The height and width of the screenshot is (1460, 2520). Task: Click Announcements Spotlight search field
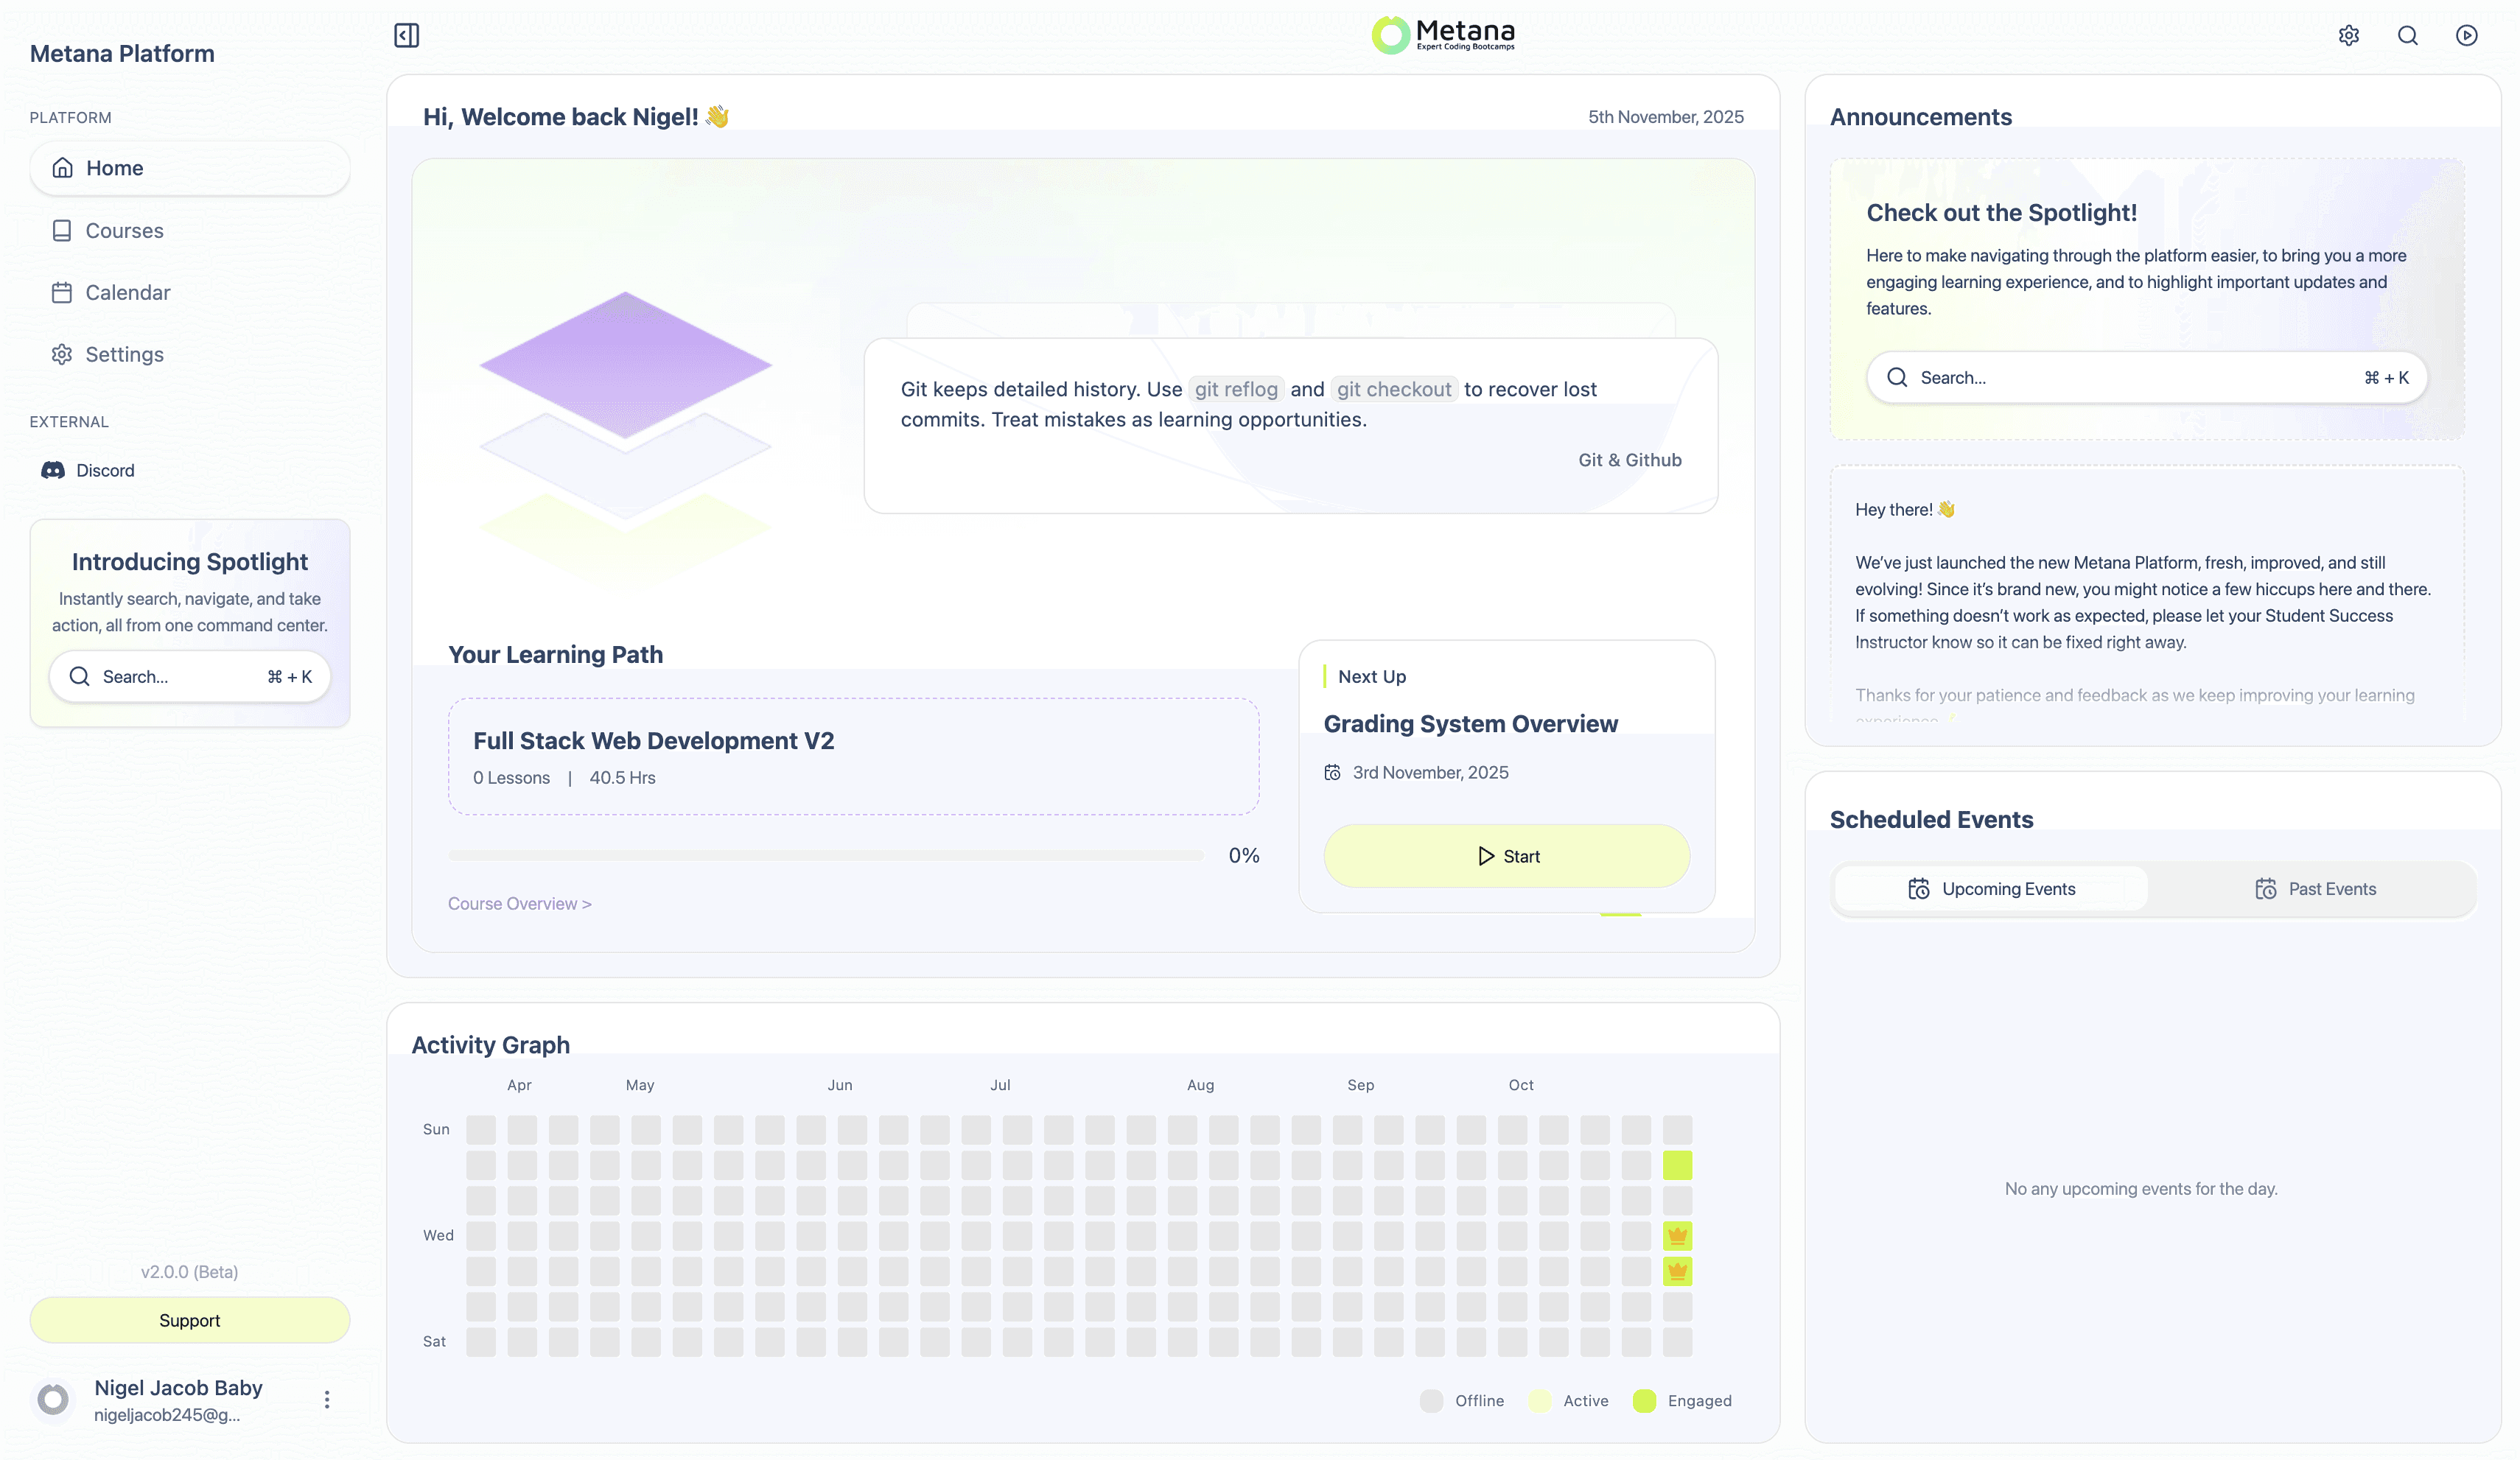tap(2146, 378)
